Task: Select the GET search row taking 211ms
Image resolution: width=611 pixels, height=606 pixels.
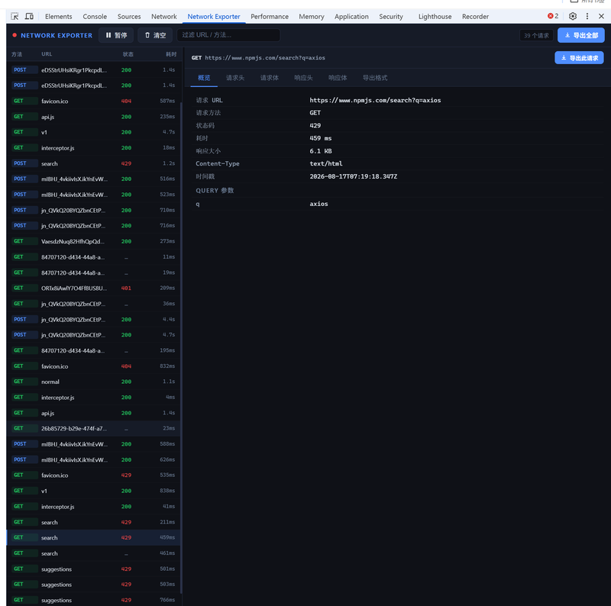Action: (x=93, y=522)
